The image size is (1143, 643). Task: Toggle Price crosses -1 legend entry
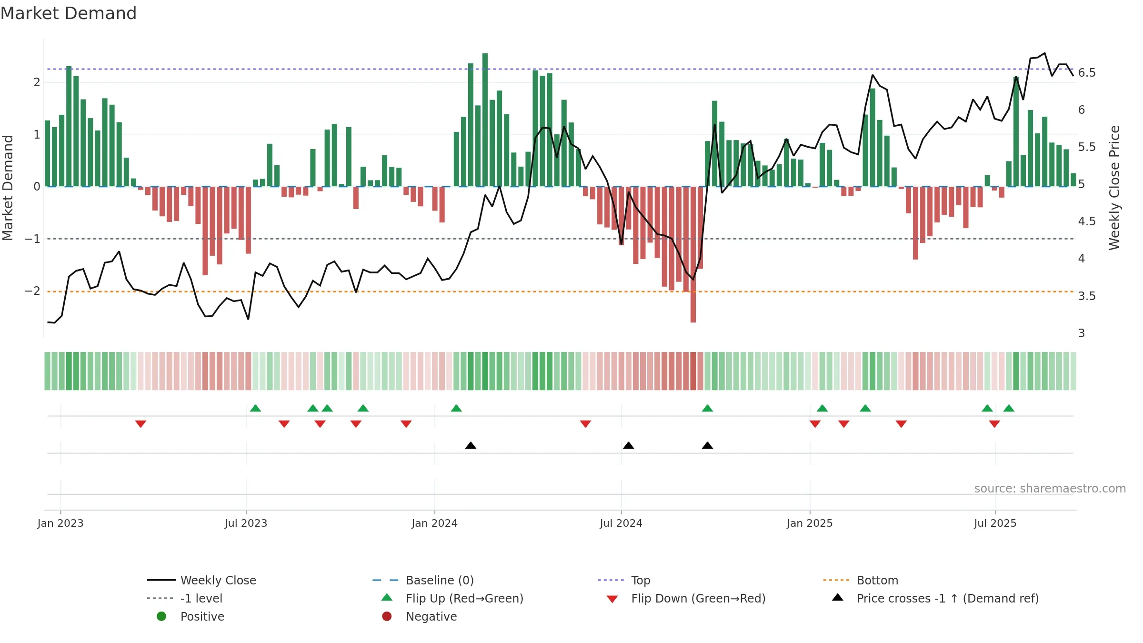point(935,598)
